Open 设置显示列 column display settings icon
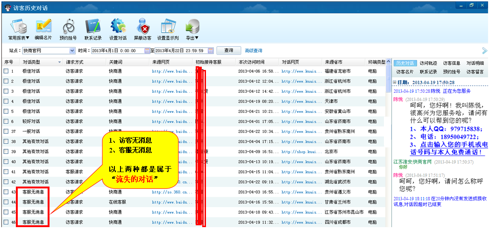 point(168,26)
